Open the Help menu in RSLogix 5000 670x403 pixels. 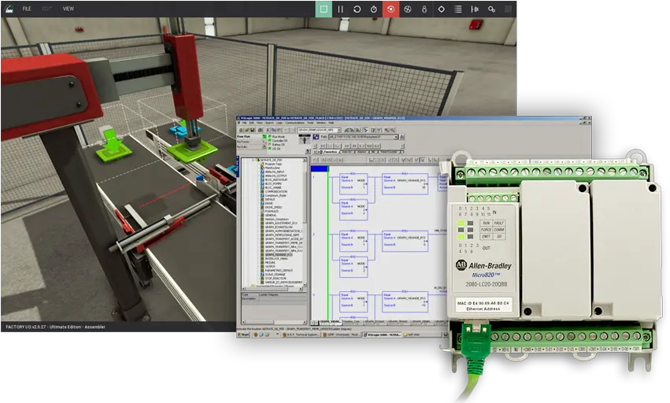[331, 123]
